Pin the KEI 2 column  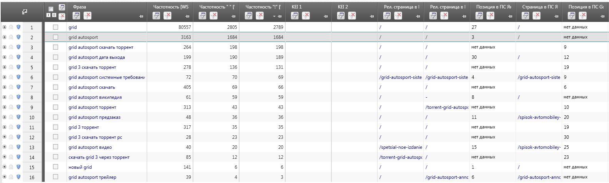pos(372,17)
